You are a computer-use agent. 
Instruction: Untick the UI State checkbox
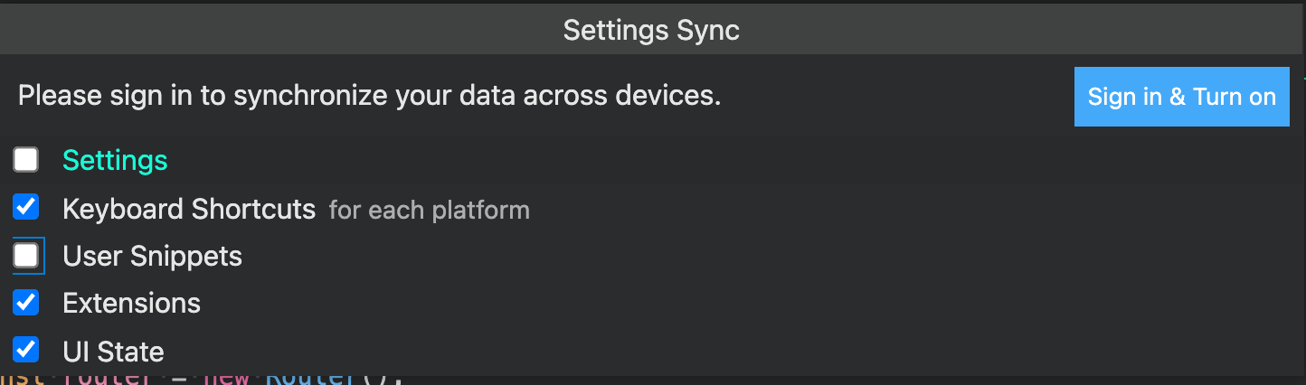click(x=26, y=351)
